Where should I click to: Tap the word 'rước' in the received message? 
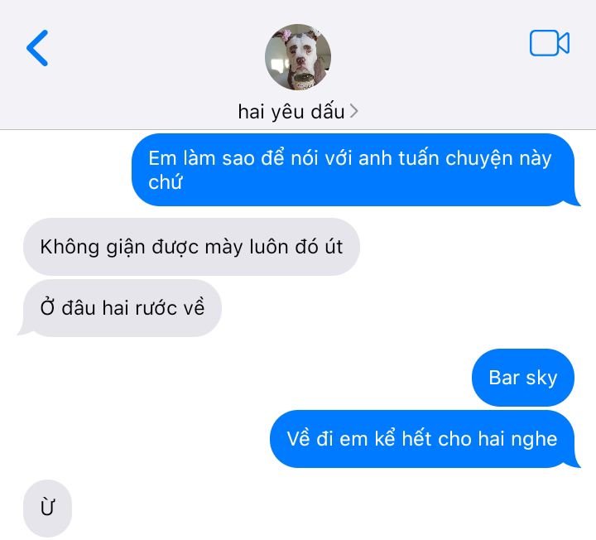point(156,308)
